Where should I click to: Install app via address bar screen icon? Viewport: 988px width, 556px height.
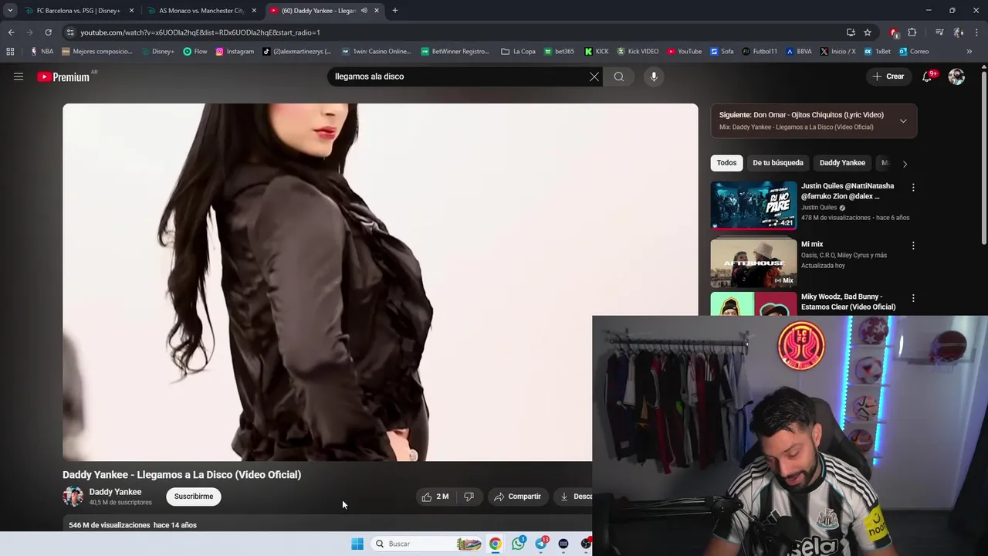pos(851,32)
